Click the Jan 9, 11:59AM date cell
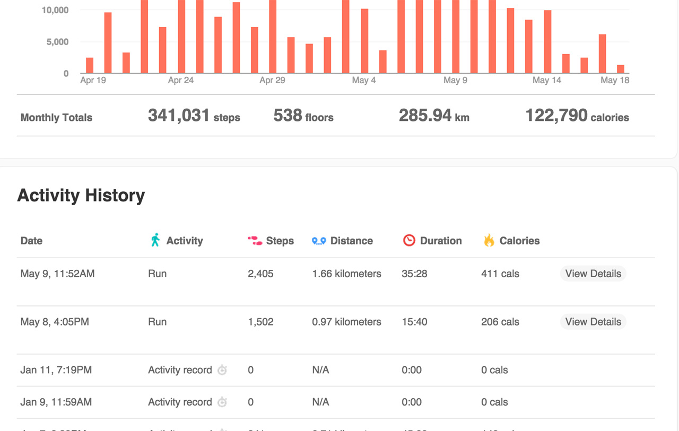Screen dimensions: 679x431 pos(56,402)
